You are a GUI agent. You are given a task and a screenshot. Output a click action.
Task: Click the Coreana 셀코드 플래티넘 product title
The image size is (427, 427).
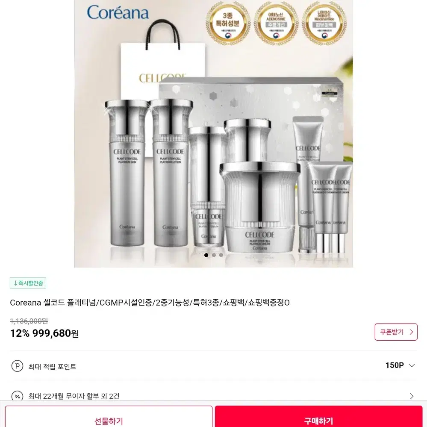click(x=150, y=303)
